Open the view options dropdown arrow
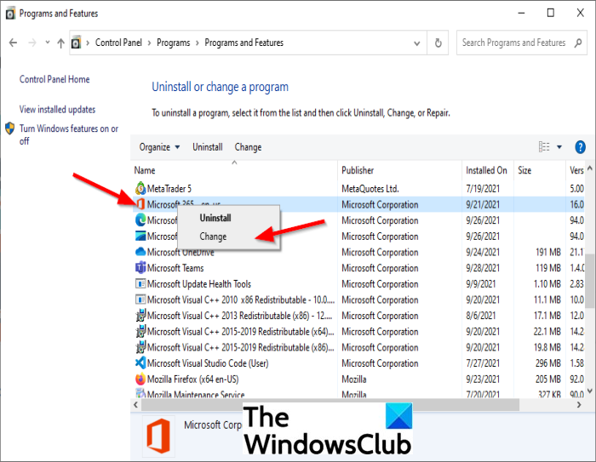 (559, 147)
